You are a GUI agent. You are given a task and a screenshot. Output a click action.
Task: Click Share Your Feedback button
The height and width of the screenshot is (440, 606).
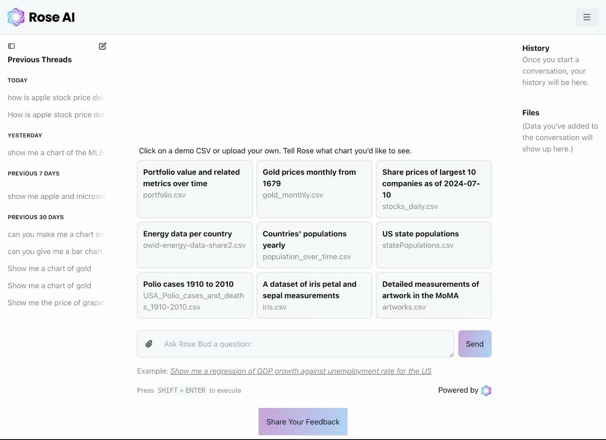[303, 422]
